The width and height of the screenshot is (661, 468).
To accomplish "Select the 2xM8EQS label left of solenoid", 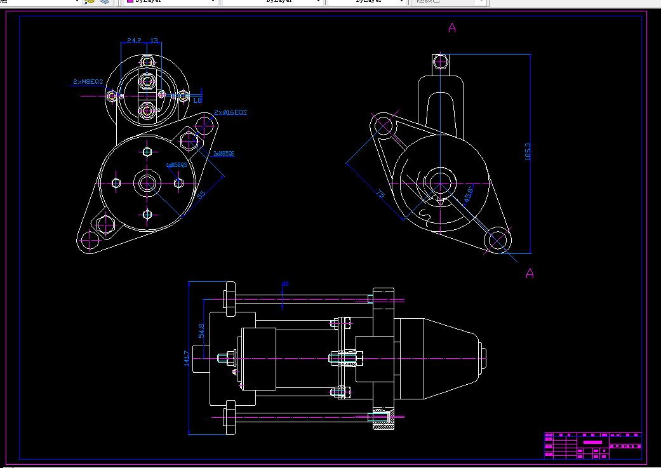I will 88,81.
